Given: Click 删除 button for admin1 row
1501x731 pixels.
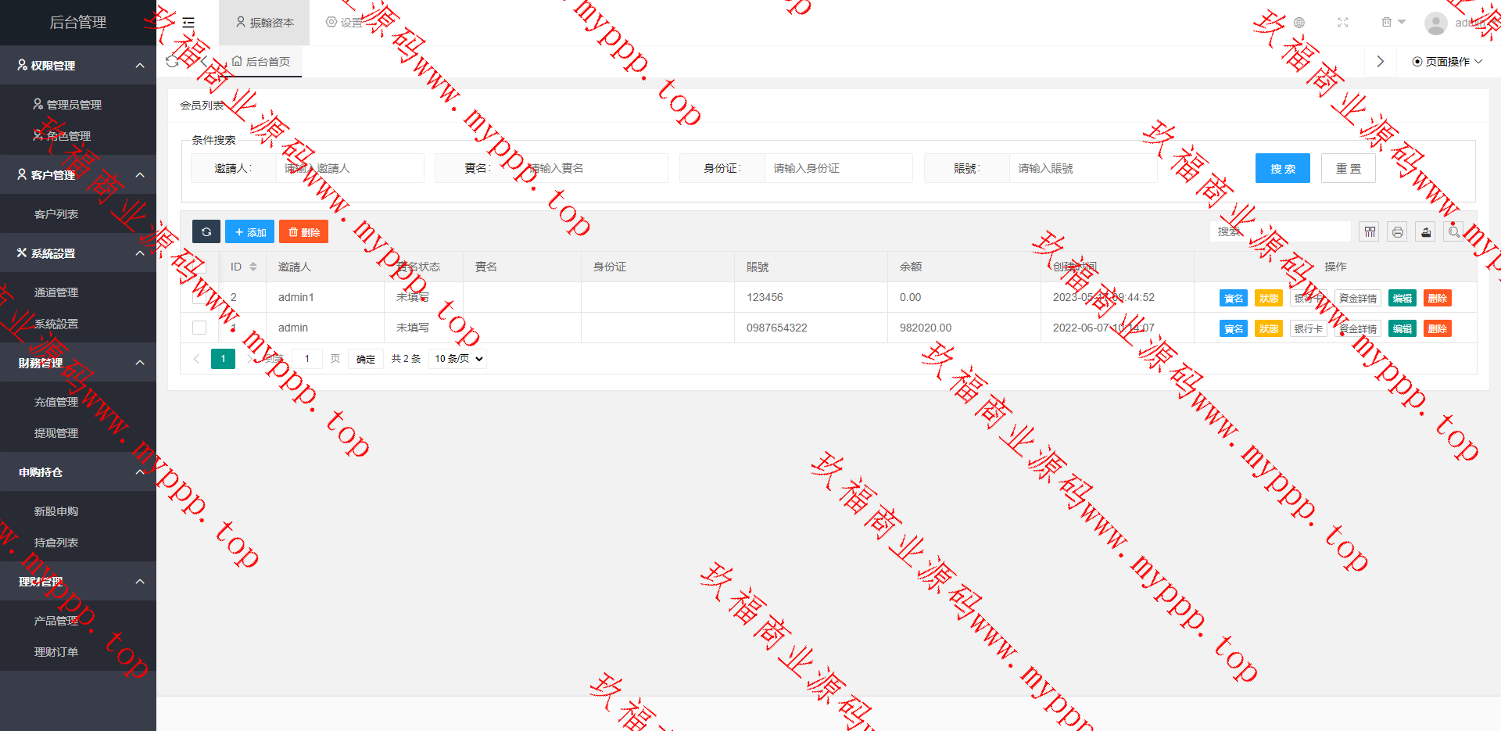Looking at the screenshot, I should [x=1438, y=298].
